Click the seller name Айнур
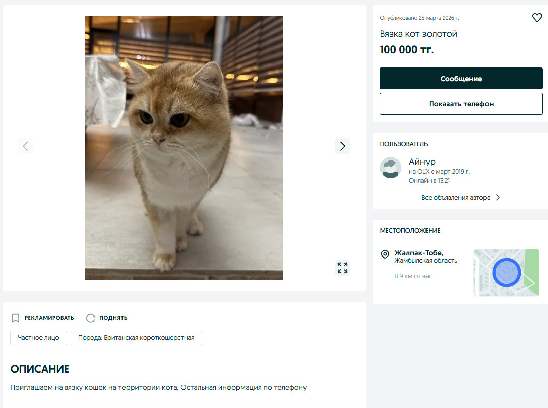The width and height of the screenshot is (548, 408). coord(422,162)
